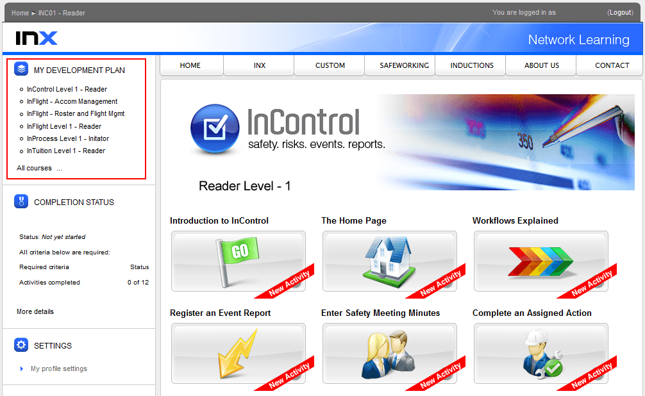Click the COMPLETION STATUS heading
Screen dimensions: 645x396
tap(74, 202)
